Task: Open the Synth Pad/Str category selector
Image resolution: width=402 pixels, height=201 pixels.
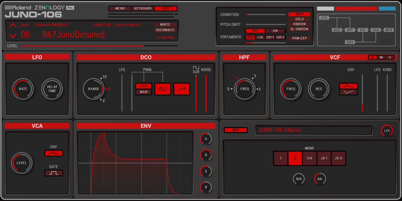Action: [x=128, y=25]
